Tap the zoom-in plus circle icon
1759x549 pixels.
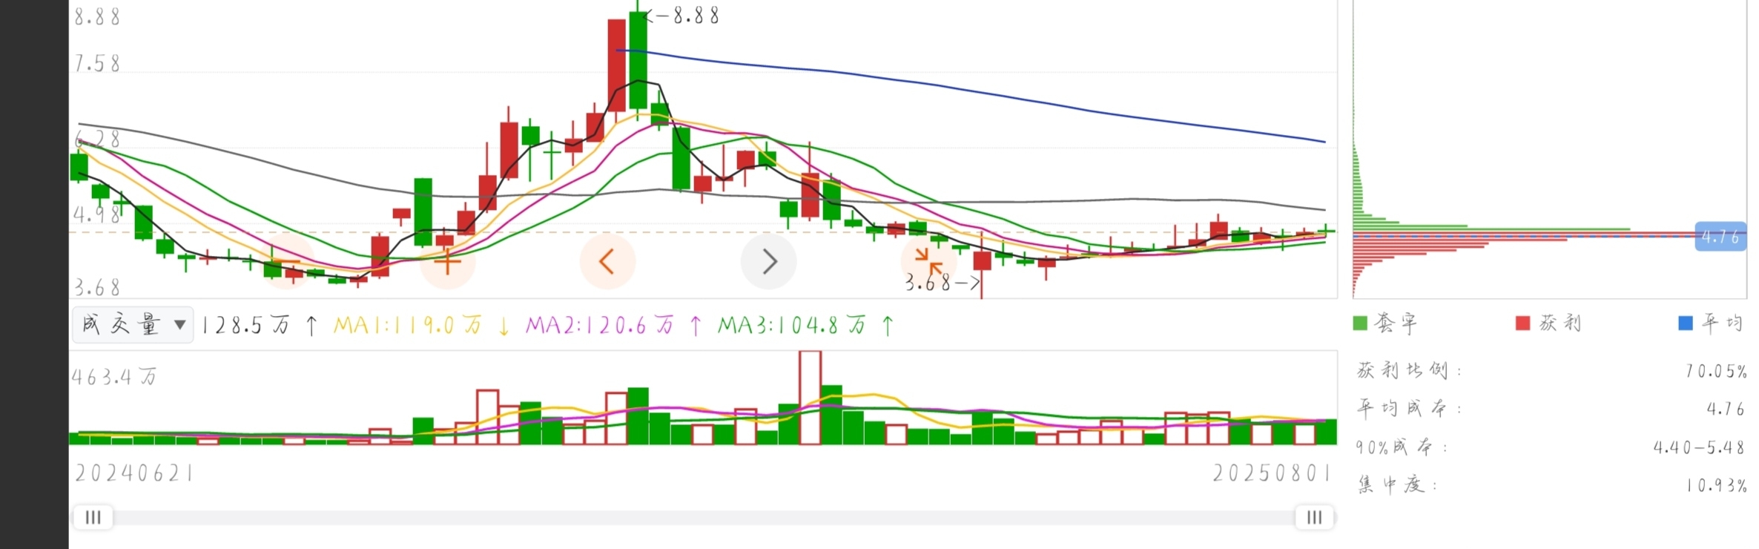point(447,261)
